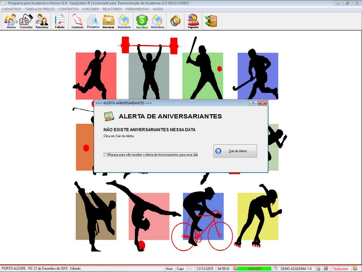Click the green MASTER status indicator
This screenshot has height=272, width=362.
[254, 269]
